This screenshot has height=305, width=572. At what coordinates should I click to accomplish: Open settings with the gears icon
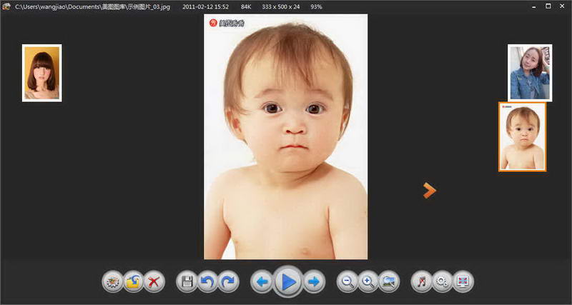click(x=443, y=281)
